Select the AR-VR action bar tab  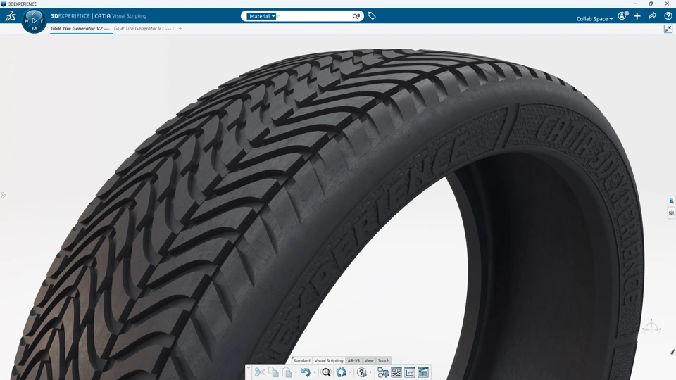click(354, 360)
